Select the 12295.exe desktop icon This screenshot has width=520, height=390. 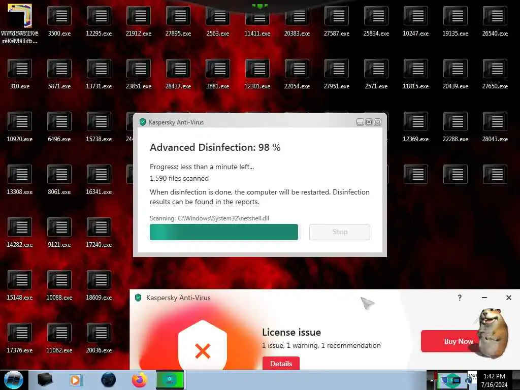pos(99,16)
